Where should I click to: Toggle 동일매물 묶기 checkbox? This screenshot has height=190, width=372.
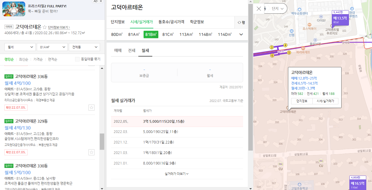(77, 59)
